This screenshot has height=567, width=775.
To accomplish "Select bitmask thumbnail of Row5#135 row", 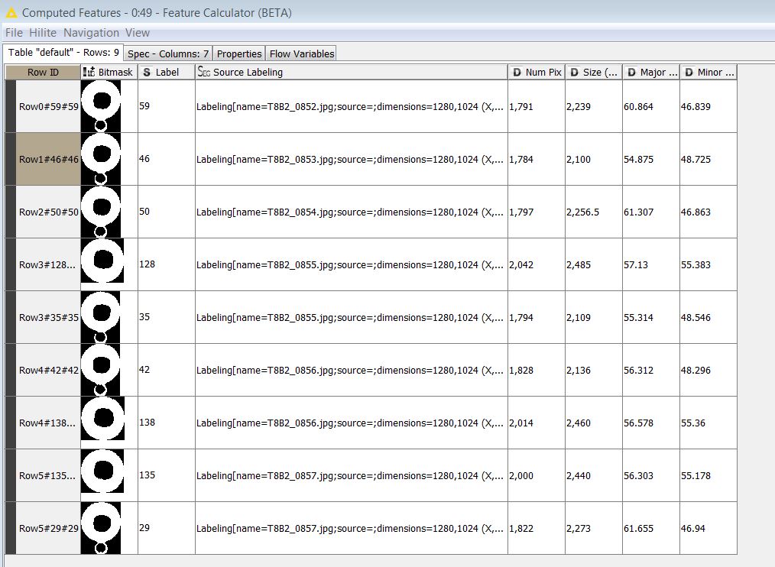I will (102, 471).
